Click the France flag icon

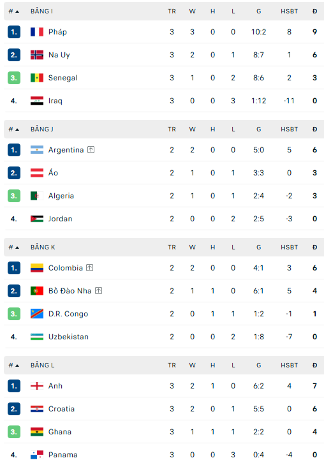pos(37,32)
